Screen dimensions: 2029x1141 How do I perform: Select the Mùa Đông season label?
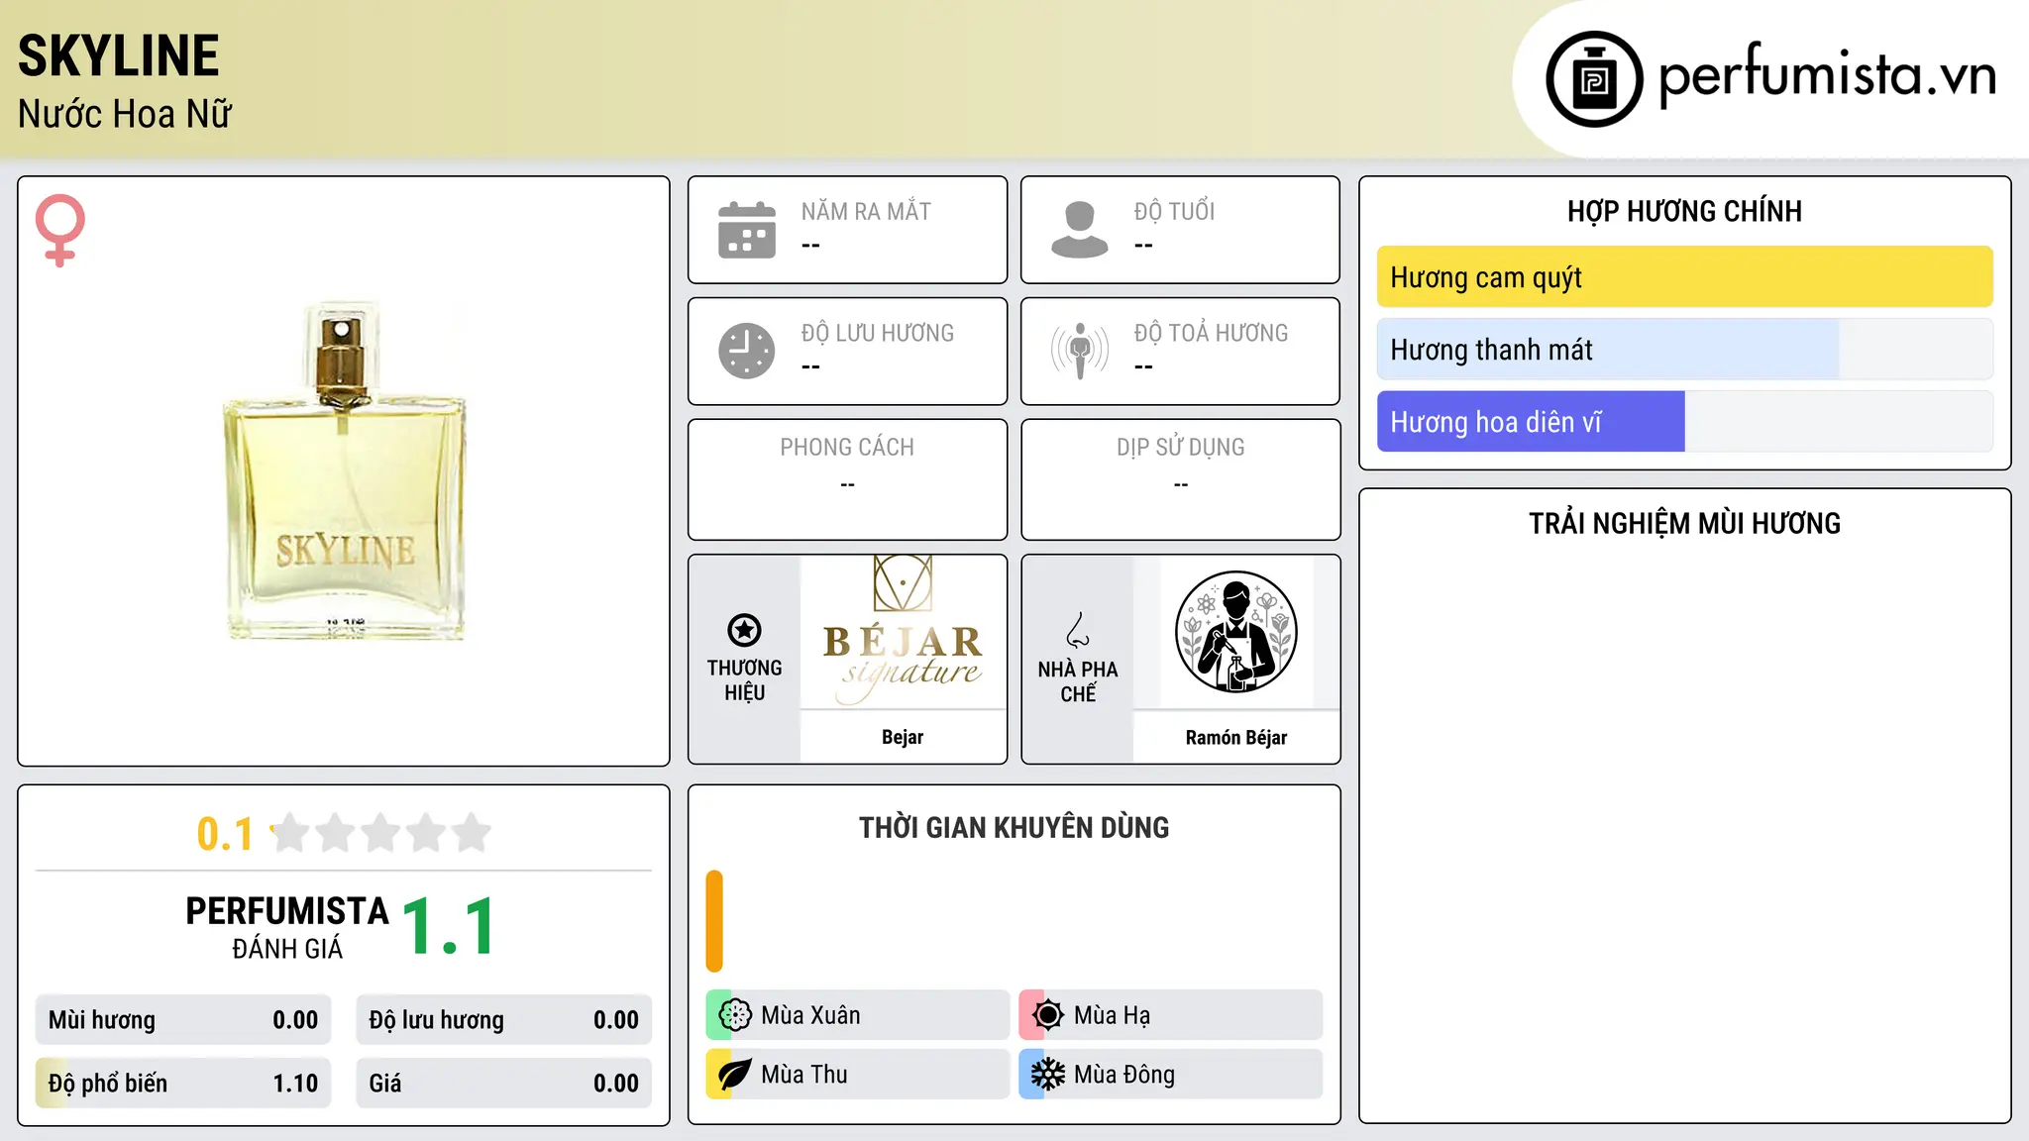[1124, 1075]
